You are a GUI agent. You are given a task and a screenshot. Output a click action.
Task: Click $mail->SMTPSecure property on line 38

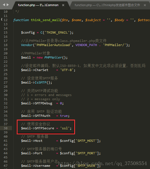coord(37,128)
